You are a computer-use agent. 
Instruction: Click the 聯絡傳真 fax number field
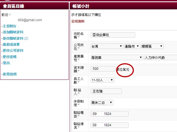(110, 125)
